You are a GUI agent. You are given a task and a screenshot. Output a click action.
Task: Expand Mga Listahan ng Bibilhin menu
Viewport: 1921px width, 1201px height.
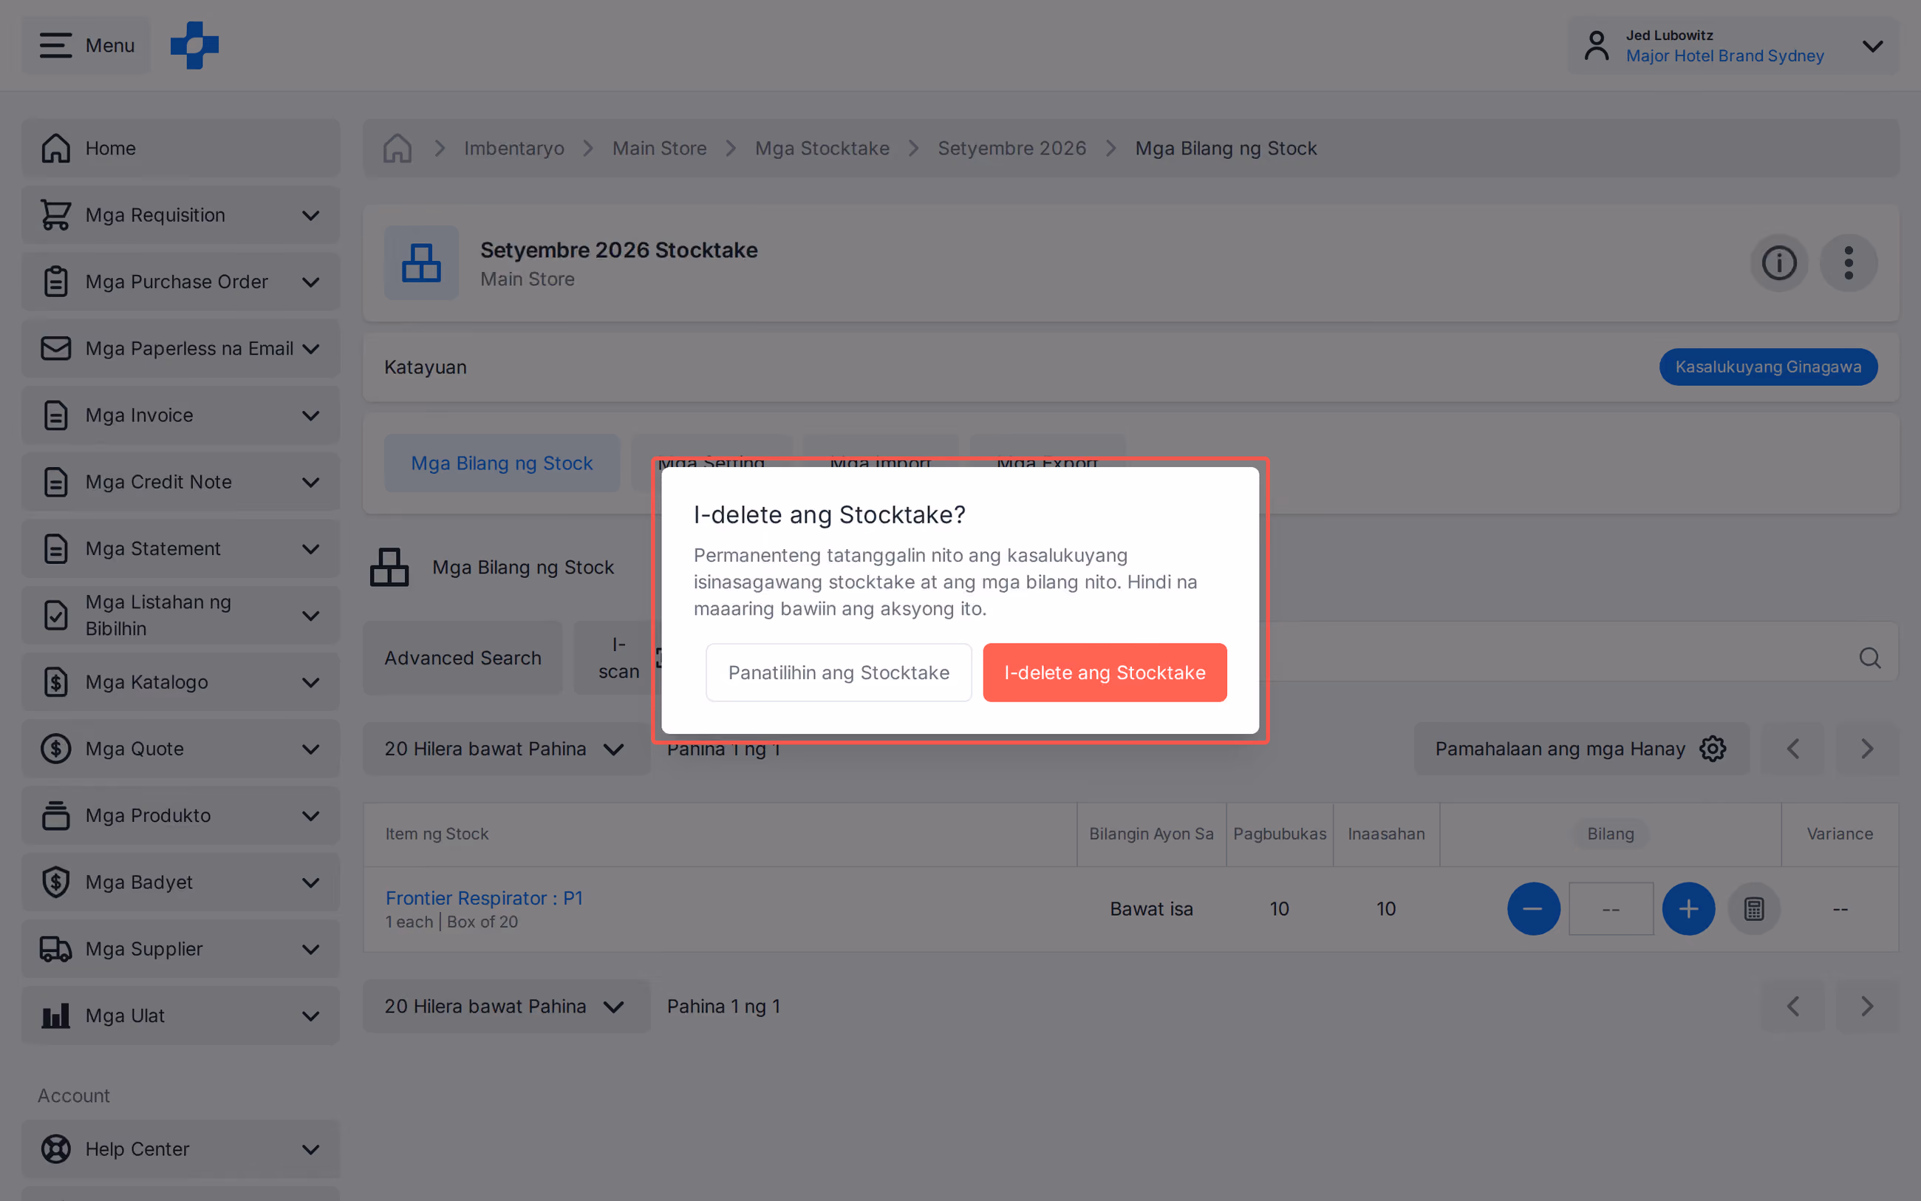181,616
